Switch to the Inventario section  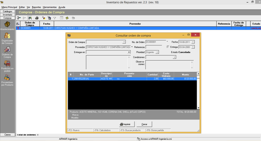(x=7, y=15)
